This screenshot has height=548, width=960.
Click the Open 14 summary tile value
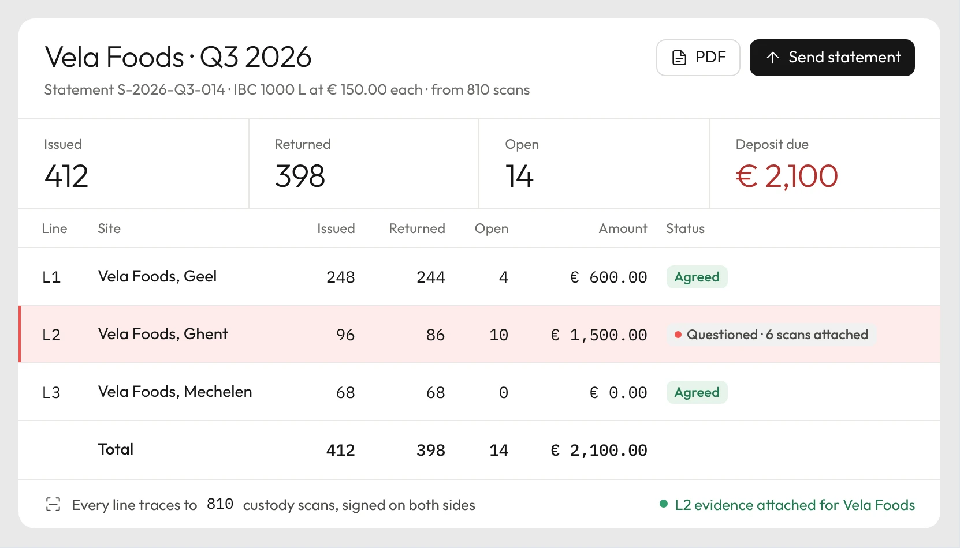[519, 176]
